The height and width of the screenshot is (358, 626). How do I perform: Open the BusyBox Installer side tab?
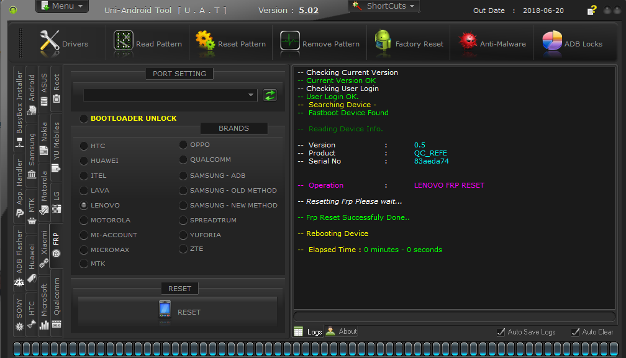coord(19,108)
